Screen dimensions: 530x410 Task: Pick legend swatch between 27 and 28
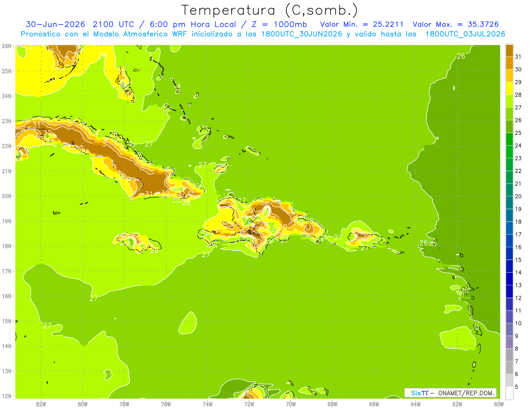coord(509,101)
